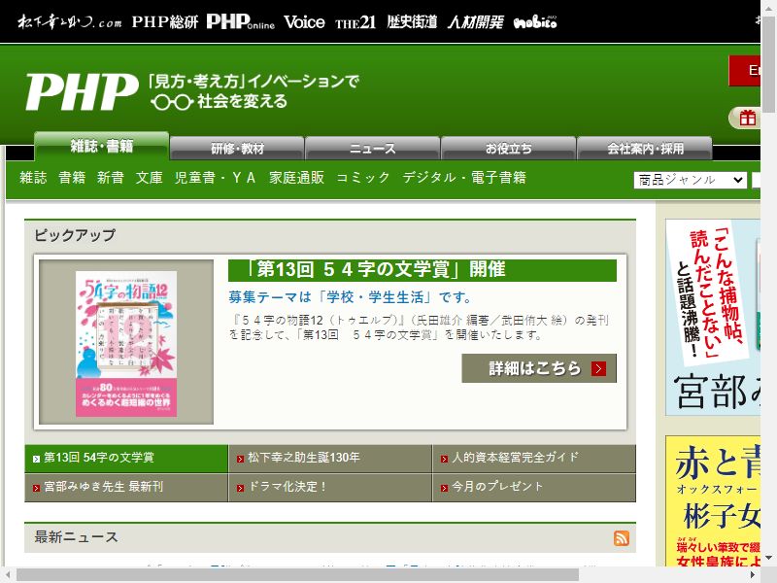Screen dimensions: 777x583
Task: Go to the 新書 submenu link
Action: pyautogui.click(x=111, y=178)
